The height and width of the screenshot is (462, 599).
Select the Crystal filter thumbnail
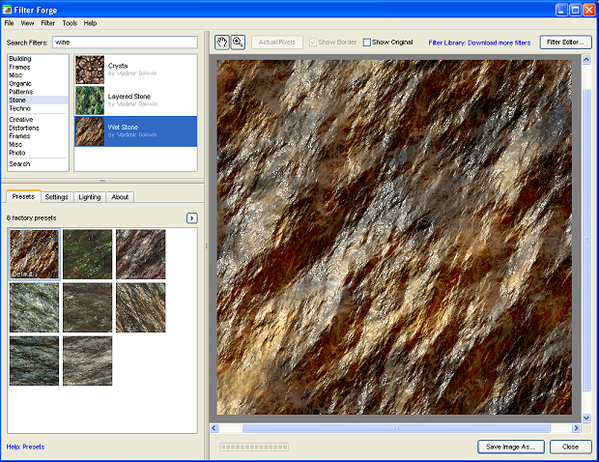click(90, 70)
